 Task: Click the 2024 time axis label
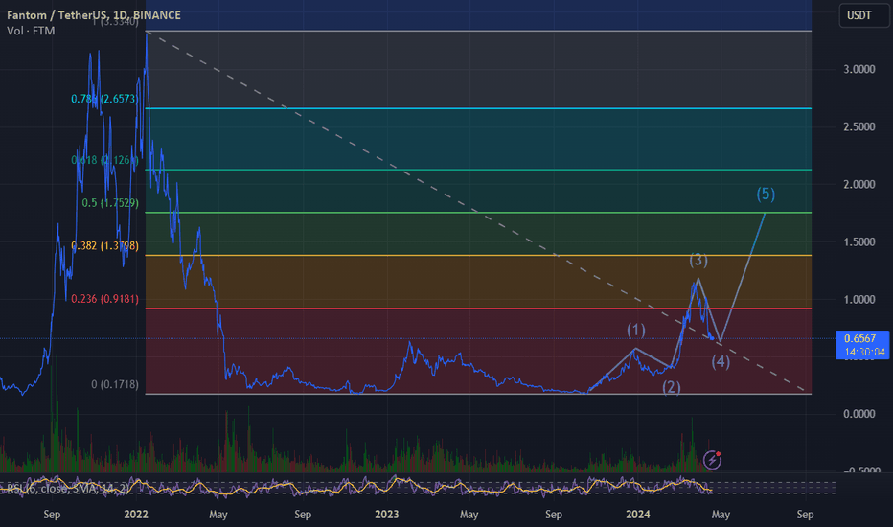tap(638, 515)
